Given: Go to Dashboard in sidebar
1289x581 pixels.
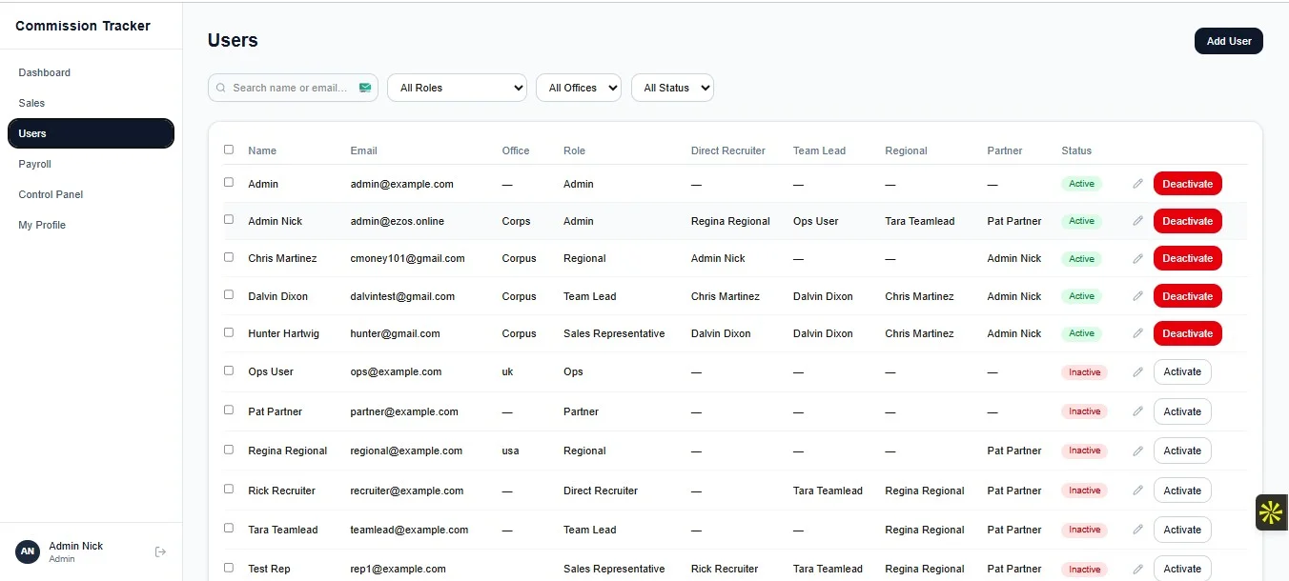Looking at the screenshot, I should [91, 72].
